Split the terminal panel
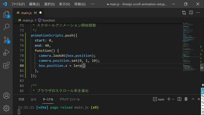204x115 pixels. pos(179,99)
